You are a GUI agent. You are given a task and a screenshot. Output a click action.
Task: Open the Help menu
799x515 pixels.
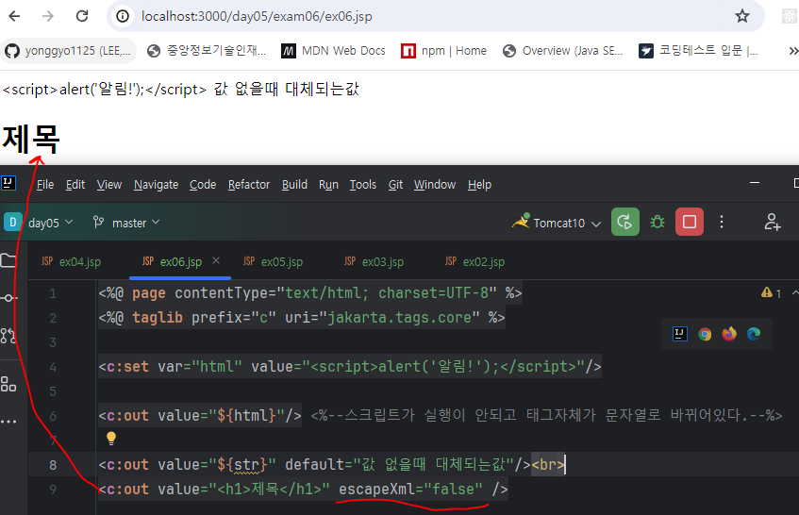tap(479, 185)
